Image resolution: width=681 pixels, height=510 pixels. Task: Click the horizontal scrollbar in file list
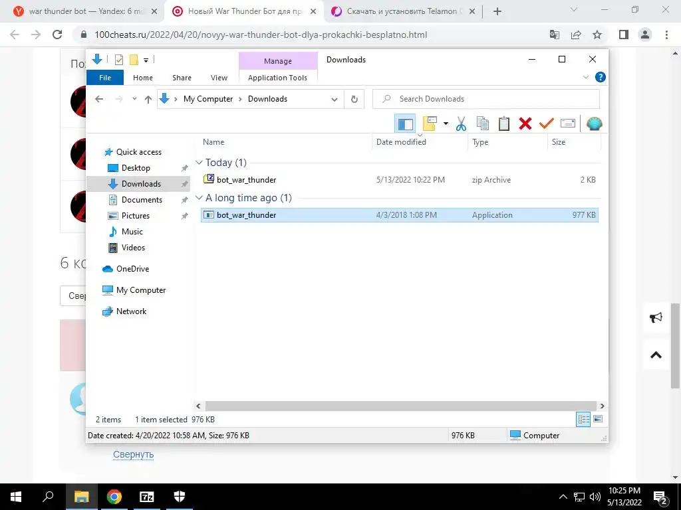pos(401,406)
